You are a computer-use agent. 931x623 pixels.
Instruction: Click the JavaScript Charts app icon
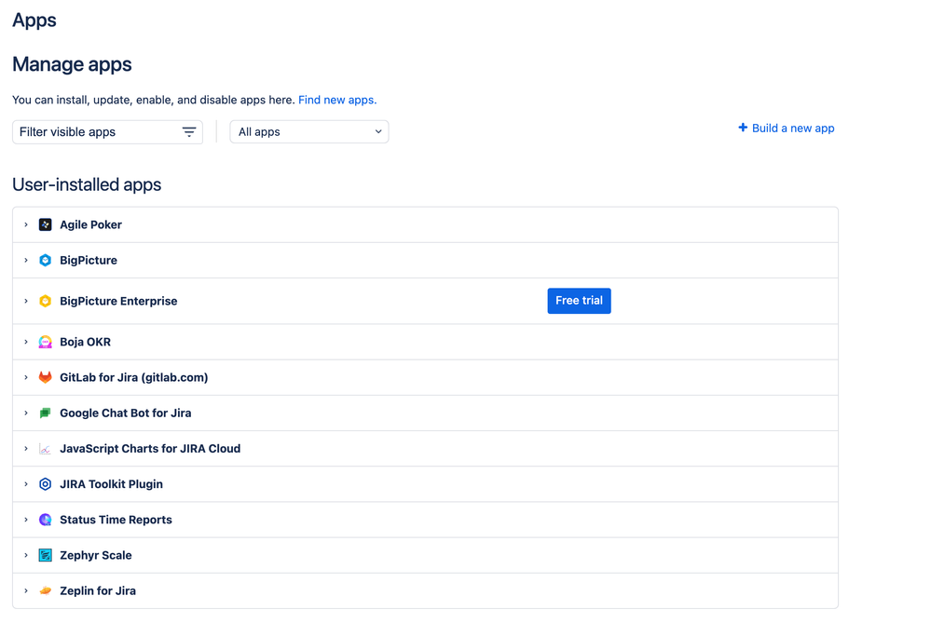pyautogui.click(x=45, y=449)
